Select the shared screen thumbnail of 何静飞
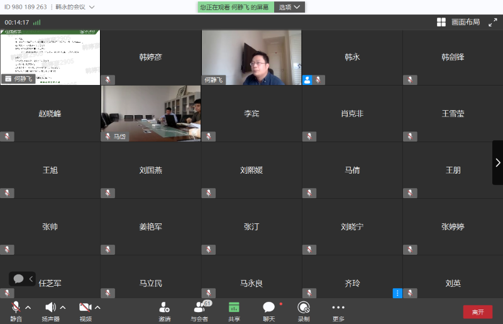Screen dimensions: 503x324 click(x=50, y=57)
